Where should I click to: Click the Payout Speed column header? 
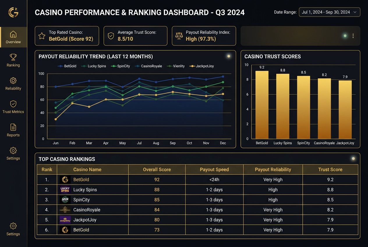click(x=214, y=170)
